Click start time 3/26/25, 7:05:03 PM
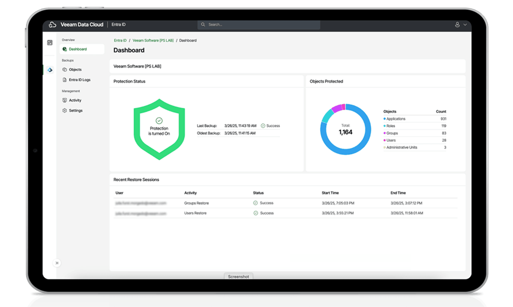 tap(338, 203)
